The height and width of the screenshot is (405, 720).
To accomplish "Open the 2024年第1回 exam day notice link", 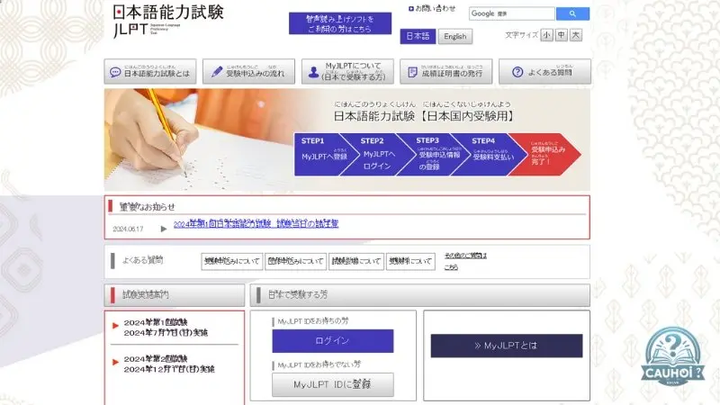I will (x=256, y=224).
